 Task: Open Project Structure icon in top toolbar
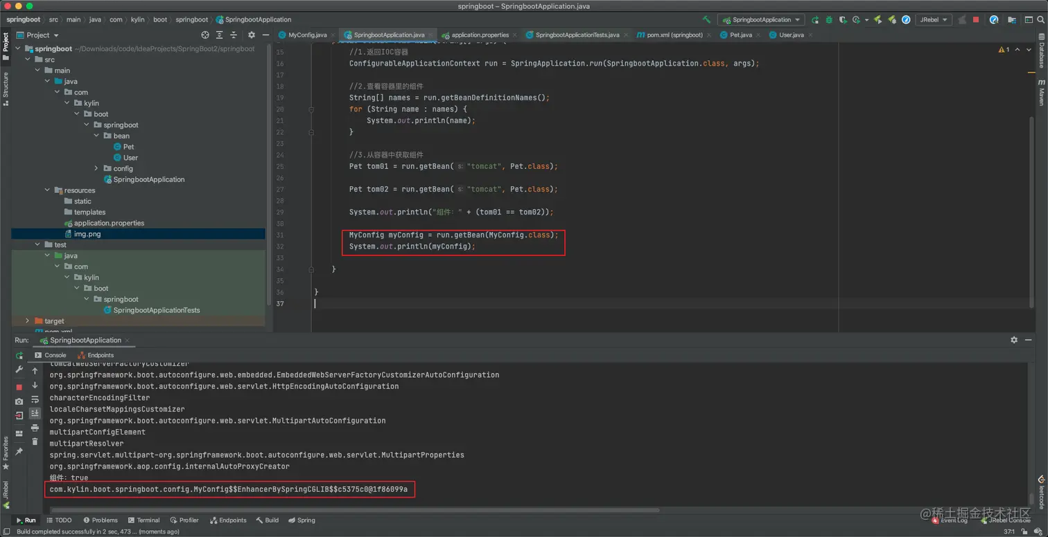1011,20
